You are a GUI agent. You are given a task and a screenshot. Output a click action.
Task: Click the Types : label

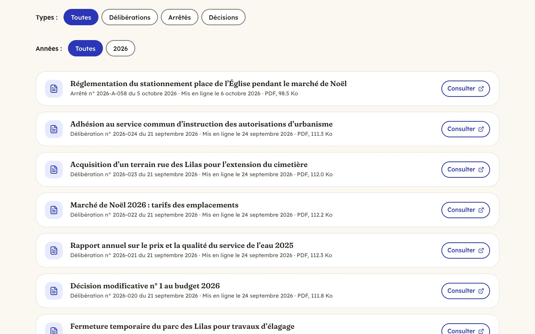[x=47, y=17]
